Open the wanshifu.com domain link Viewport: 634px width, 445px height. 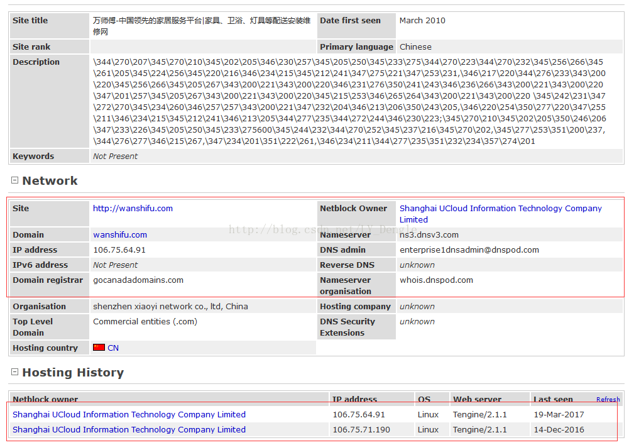click(x=120, y=234)
